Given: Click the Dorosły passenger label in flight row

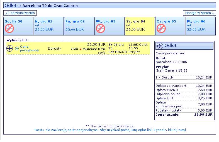Looking at the screenshot, I should (x=54, y=49).
